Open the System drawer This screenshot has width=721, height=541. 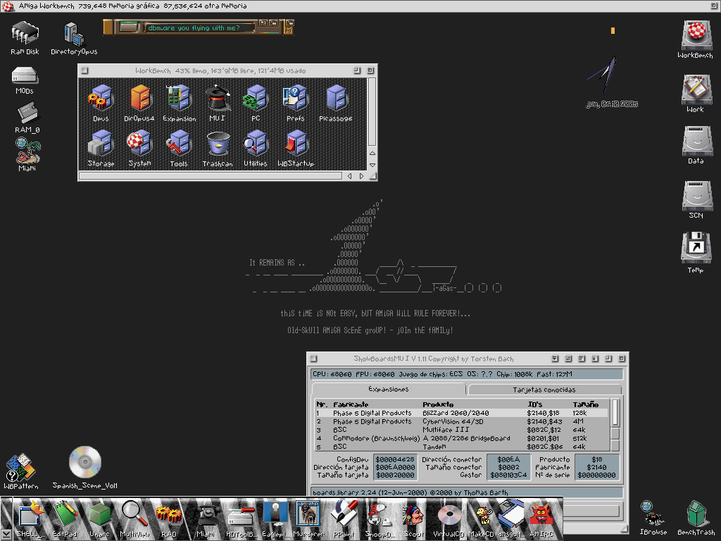[x=139, y=148]
